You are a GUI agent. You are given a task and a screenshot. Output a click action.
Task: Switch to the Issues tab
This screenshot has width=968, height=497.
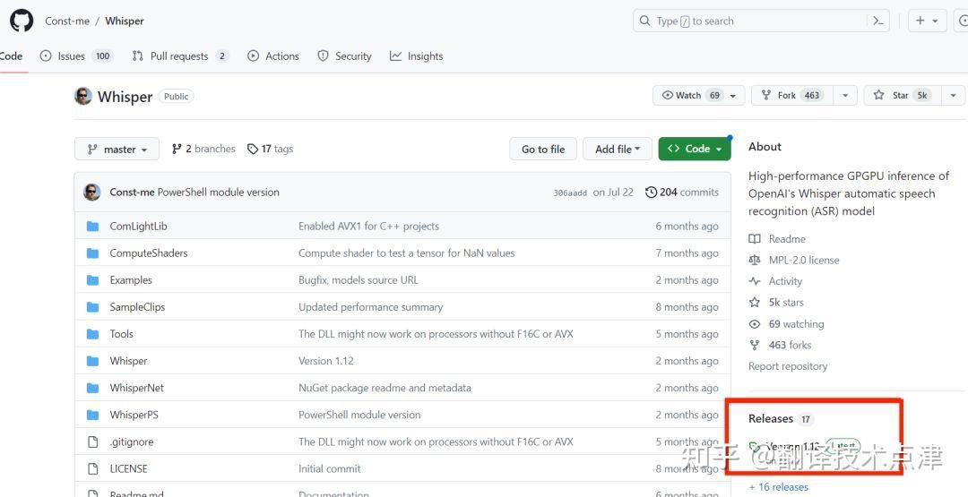76,56
